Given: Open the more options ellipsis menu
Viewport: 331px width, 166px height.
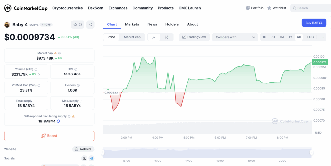Looking at the screenshot, I should (x=322, y=37).
